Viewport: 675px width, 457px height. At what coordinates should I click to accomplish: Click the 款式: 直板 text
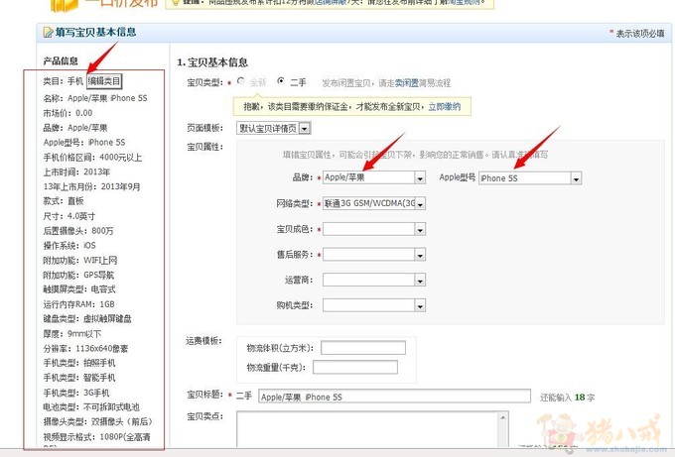(x=64, y=201)
